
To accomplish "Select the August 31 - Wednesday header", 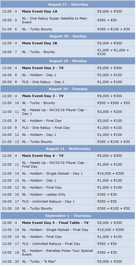I will click(x=68, y=149).
